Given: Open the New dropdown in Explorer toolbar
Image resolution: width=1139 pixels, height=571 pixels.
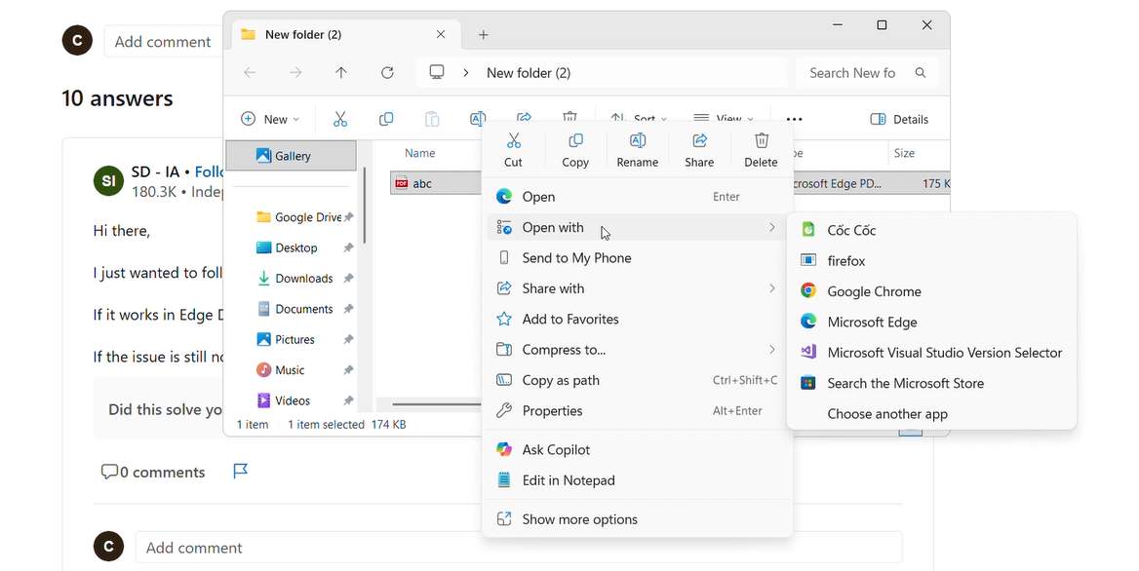Looking at the screenshot, I should (269, 119).
